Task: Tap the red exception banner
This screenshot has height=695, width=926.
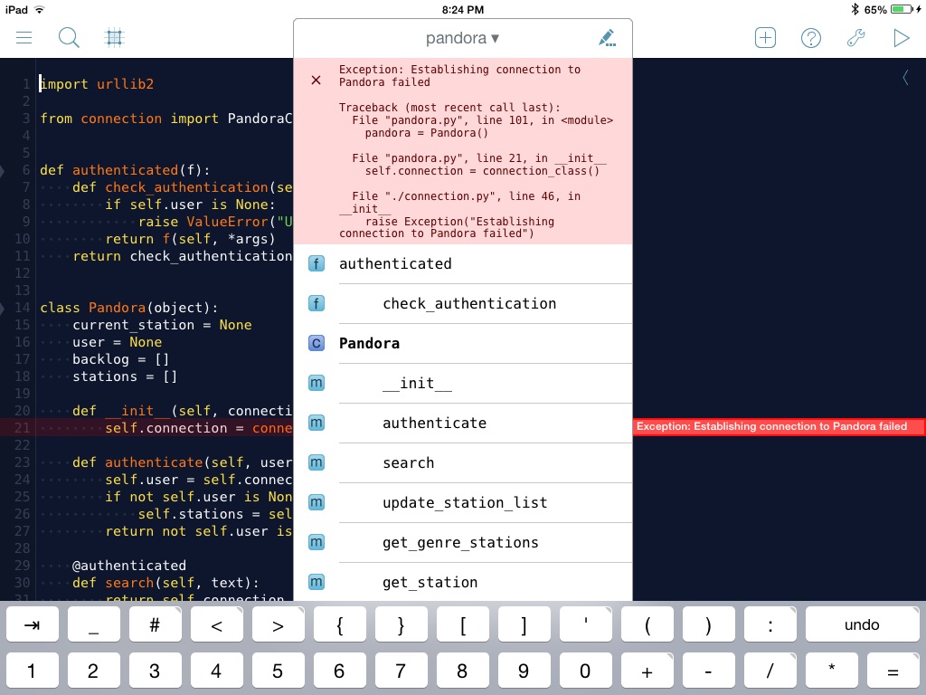Action: [779, 427]
